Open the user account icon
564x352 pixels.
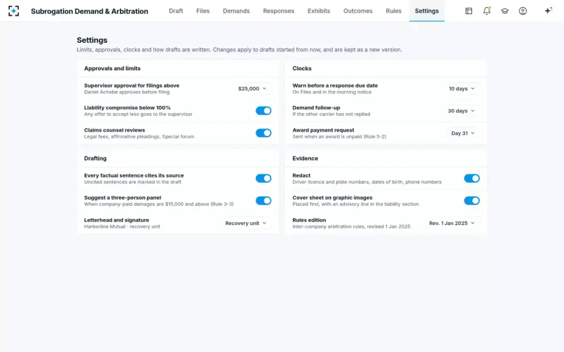[x=523, y=11]
